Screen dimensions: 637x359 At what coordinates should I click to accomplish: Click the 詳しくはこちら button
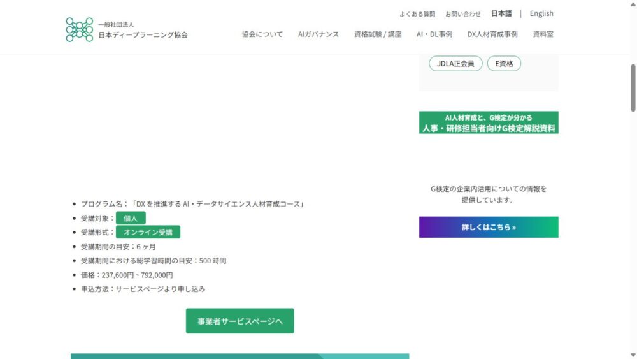(x=489, y=227)
